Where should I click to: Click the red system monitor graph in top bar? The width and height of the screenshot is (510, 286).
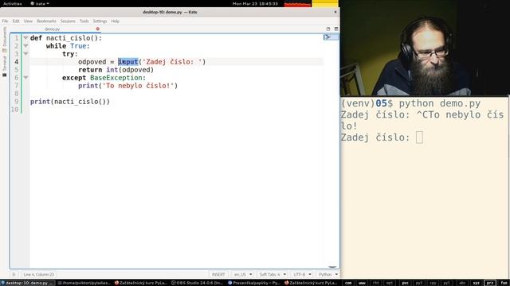297,3
